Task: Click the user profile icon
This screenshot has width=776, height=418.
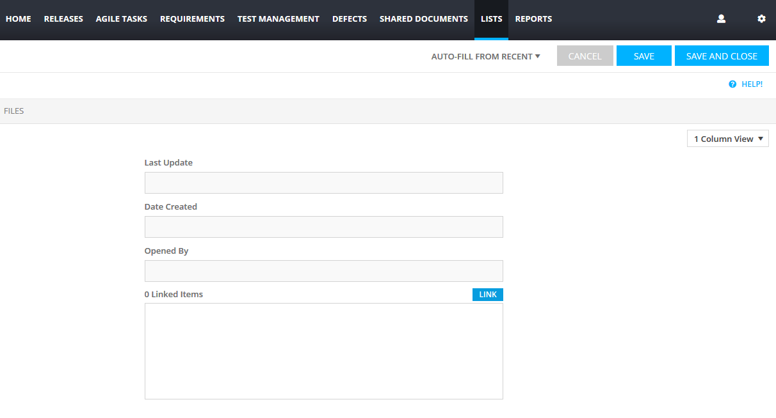Action: pos(721,19)
